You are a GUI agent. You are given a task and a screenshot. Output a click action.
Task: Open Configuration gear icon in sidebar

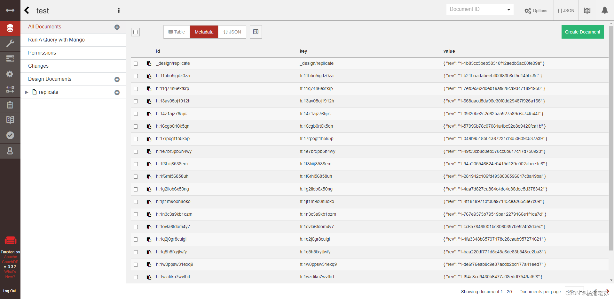click(x=10, y=74)
